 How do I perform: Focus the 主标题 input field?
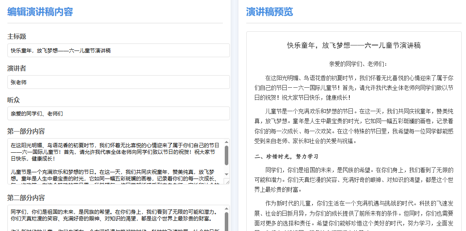[x=118, y=51]
